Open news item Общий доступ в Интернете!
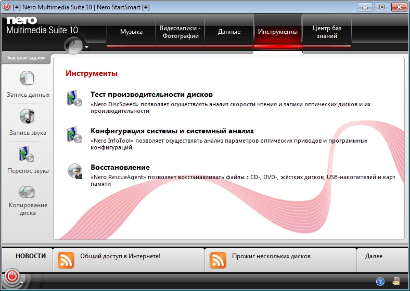Screen dimensions: 410x291 tap(120, 256)
